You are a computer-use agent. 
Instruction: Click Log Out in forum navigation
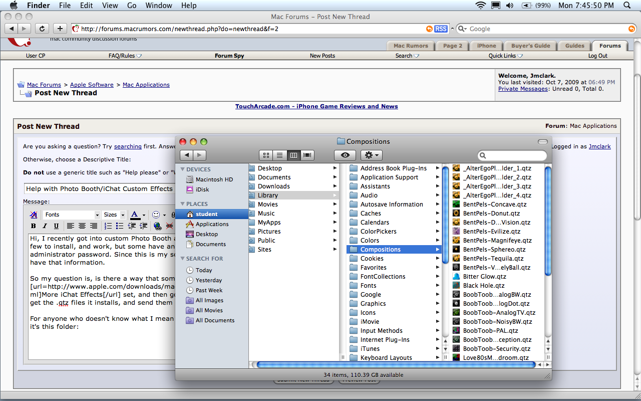[597, 56]
